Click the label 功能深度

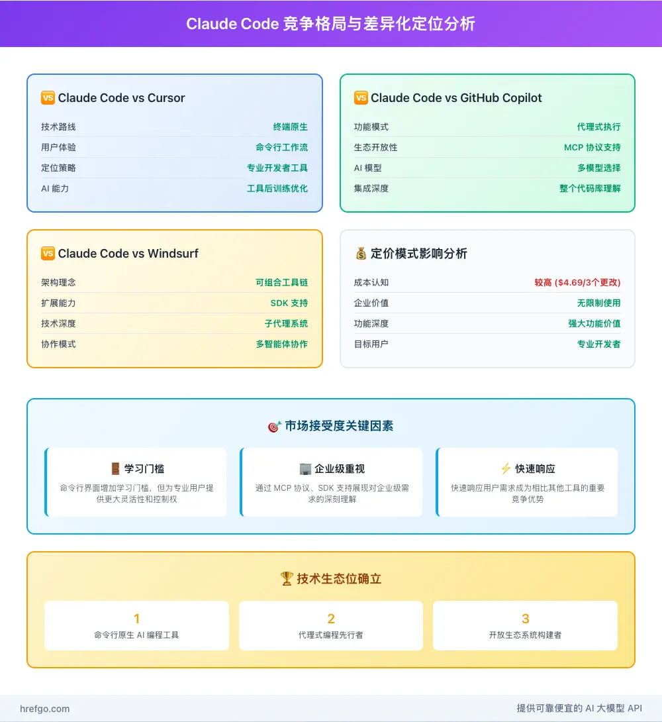(371, 323)
